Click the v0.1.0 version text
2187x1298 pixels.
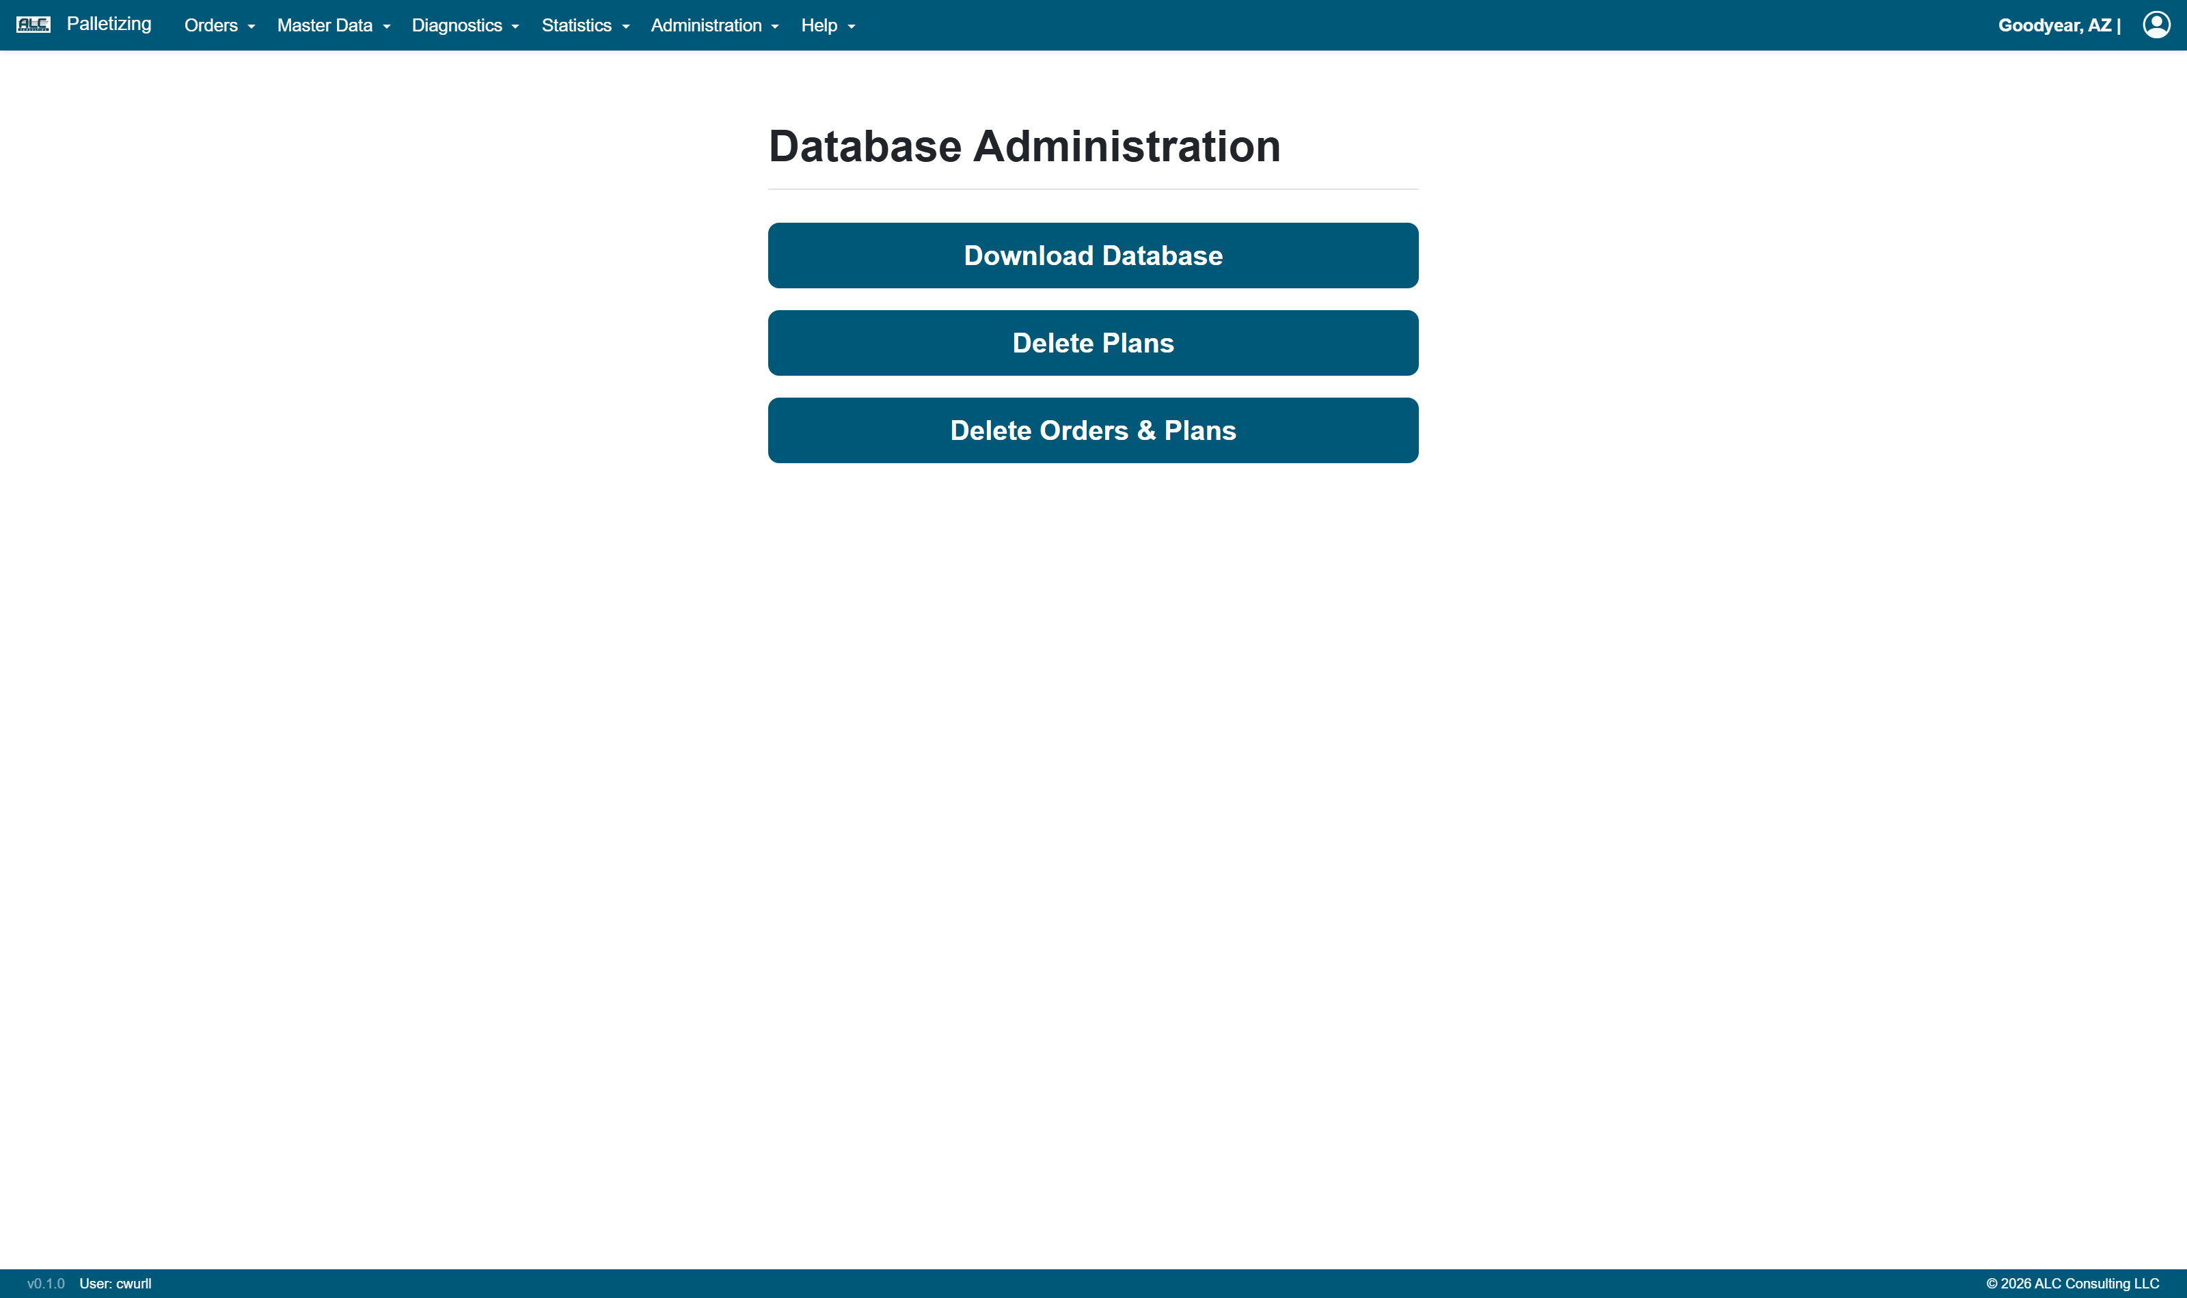(46, 1283)
